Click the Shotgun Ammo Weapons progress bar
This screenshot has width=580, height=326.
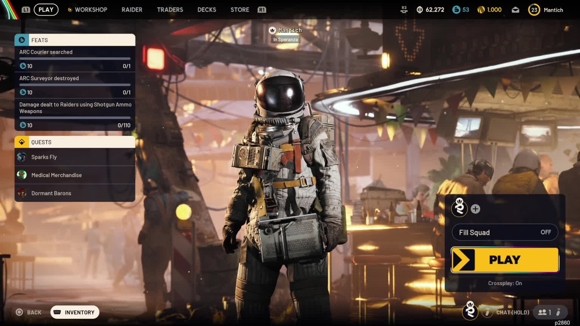tap(75, 118)
